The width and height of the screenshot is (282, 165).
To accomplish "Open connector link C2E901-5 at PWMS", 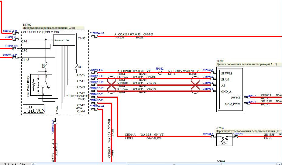I will 251,96.
